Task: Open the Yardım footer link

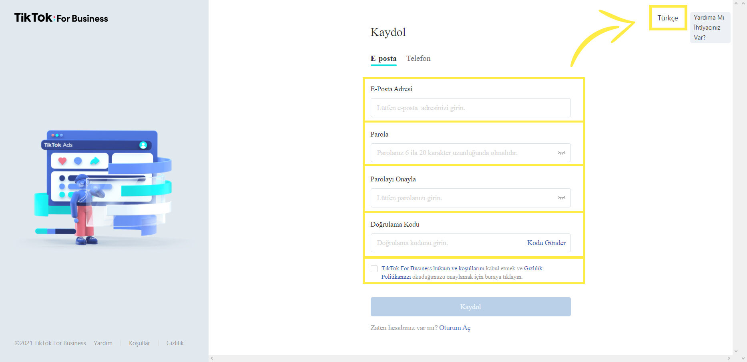Action: [103, 343]
